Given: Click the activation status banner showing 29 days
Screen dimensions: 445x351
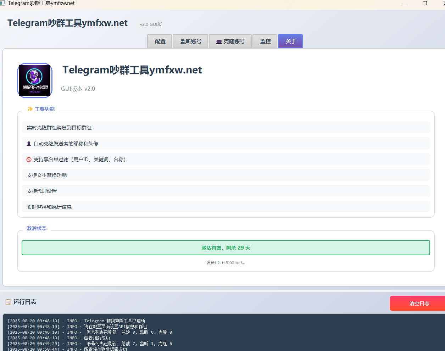Looking at the screenshot, I should pyautogui.click(x=226, y=248).
